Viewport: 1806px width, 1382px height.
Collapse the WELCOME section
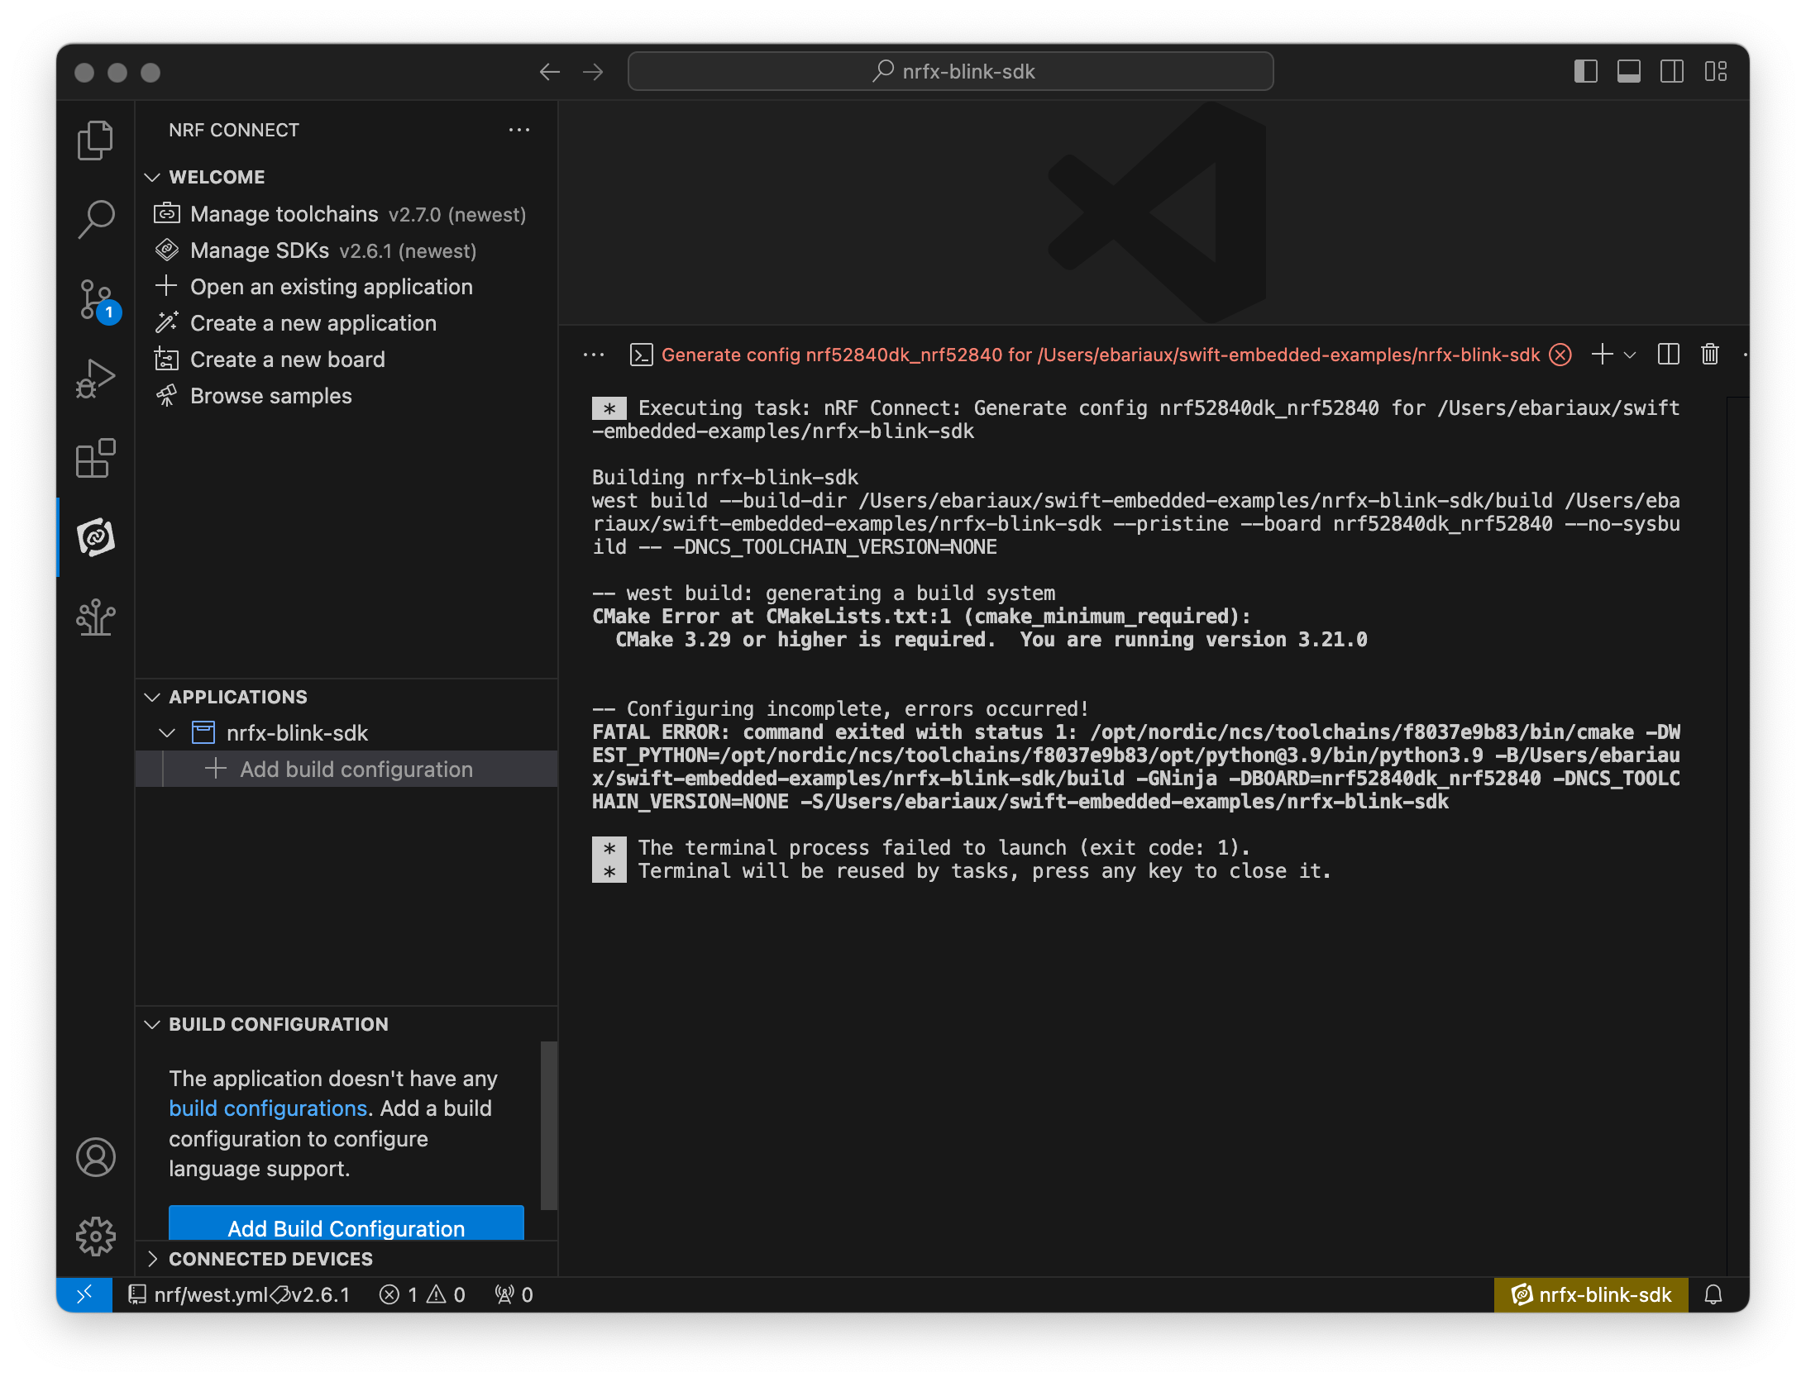[x=151, y=177]
